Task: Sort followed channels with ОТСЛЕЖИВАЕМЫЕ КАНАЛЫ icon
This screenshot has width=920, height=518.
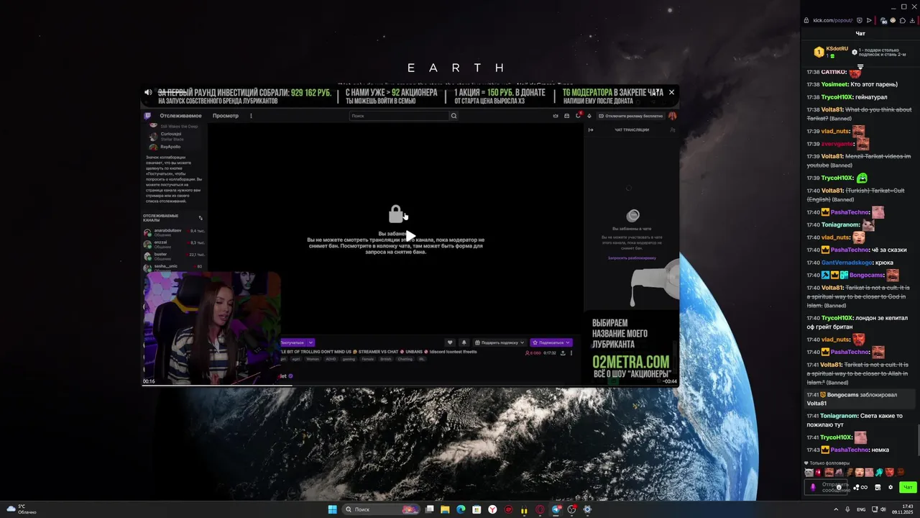Action: (x=201, y=218)
